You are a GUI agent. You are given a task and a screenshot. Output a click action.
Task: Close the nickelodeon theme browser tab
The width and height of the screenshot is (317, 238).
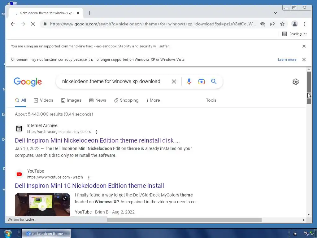pyautogui.click(x=78, y=13)
